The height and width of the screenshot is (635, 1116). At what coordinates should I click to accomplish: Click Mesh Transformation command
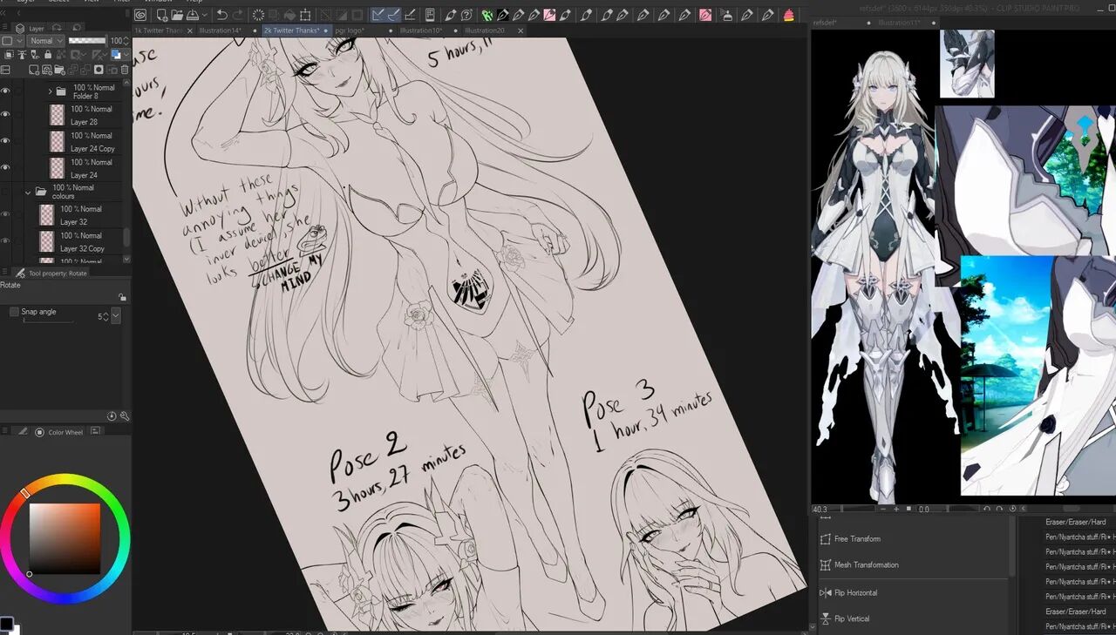[x=866, y=565]
